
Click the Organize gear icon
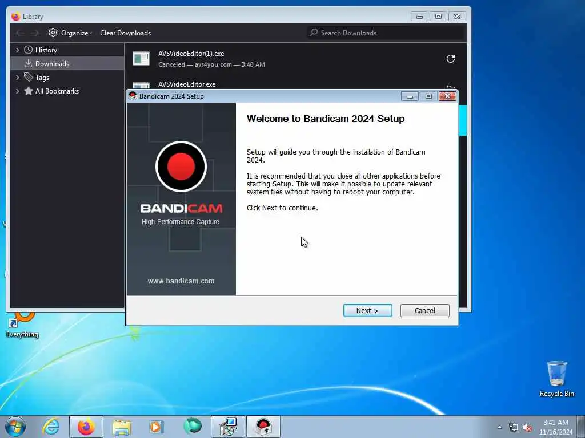53,33
